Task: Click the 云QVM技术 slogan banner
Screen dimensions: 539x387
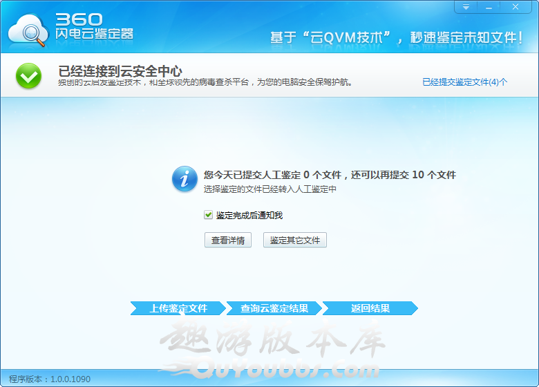Action: (396, 37)
